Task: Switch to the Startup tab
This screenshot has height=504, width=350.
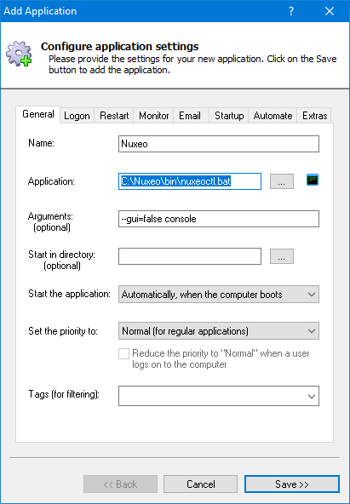Action: 229,116
